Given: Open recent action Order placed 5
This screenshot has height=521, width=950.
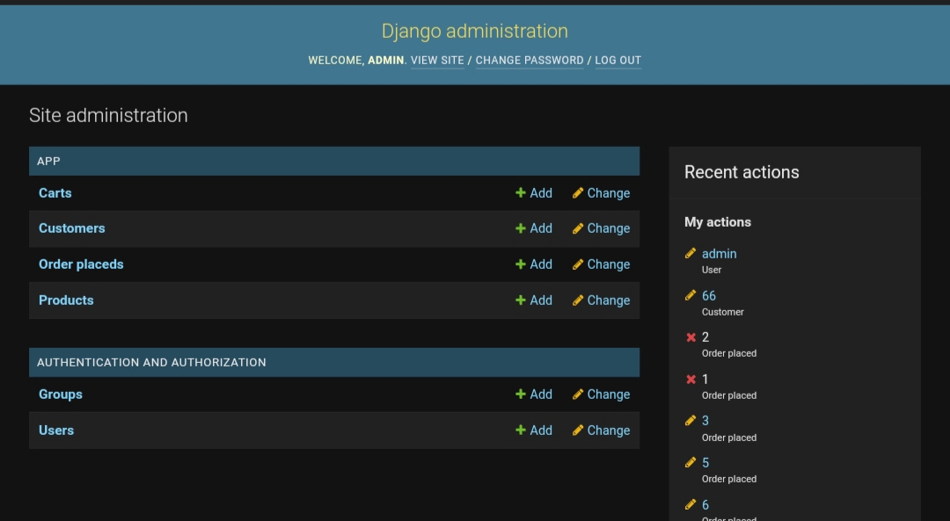Looking at the screenshot, I should click(705, 463).
